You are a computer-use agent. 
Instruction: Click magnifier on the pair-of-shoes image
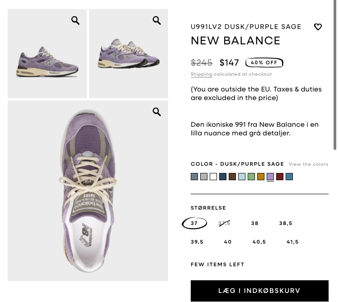coord(157,20)
